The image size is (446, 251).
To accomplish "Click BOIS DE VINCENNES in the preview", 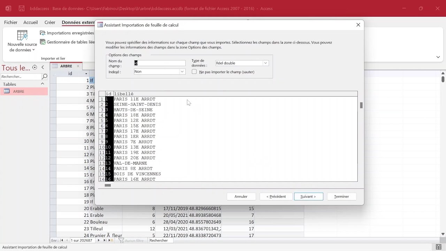I will tap(137, 174).
